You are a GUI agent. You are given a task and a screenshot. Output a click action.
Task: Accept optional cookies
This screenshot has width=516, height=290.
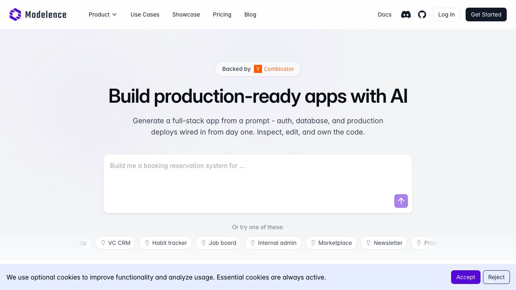click(x=466, y=277)
